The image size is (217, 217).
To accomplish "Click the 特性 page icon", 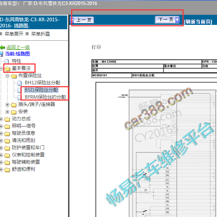I will [x=7, y=61].
